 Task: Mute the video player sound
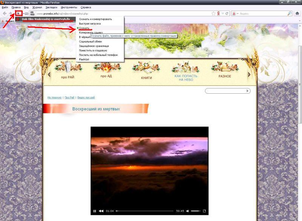coord(188,210)
